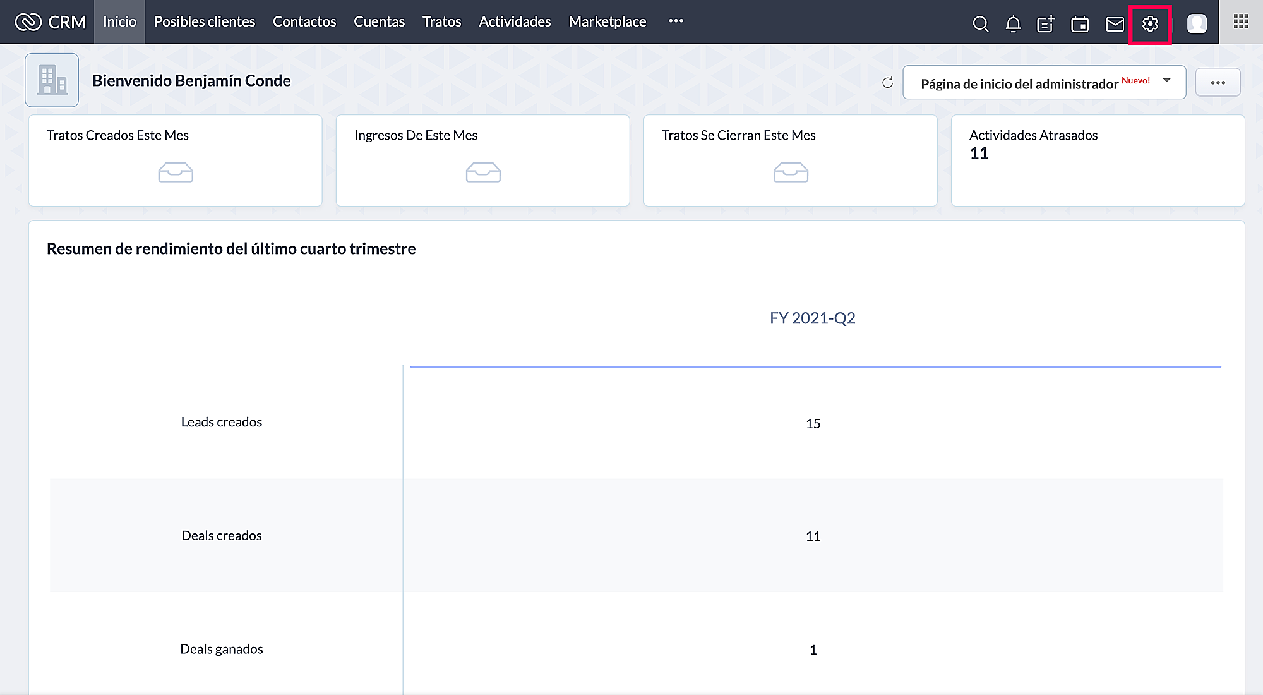The height and width of the screenshot is (695, 1263).
Task: Open the Marketplace tab
Action: coord(608,21)
